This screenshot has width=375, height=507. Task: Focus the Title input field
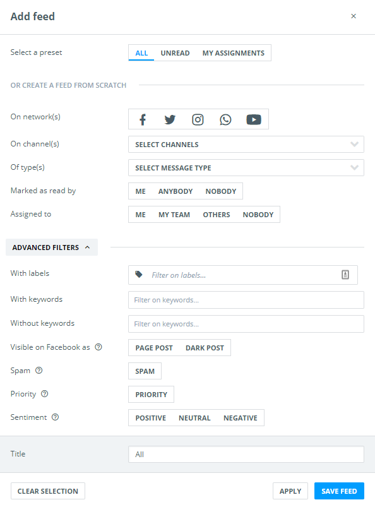246,455
